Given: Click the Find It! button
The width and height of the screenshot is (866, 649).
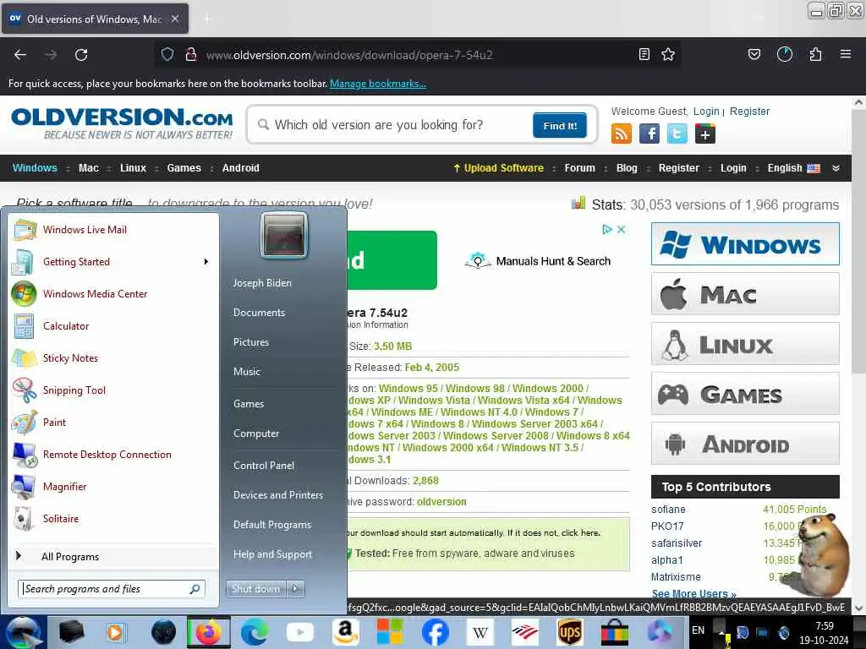Looking at the screenshot, I should [x=560, y=125].
